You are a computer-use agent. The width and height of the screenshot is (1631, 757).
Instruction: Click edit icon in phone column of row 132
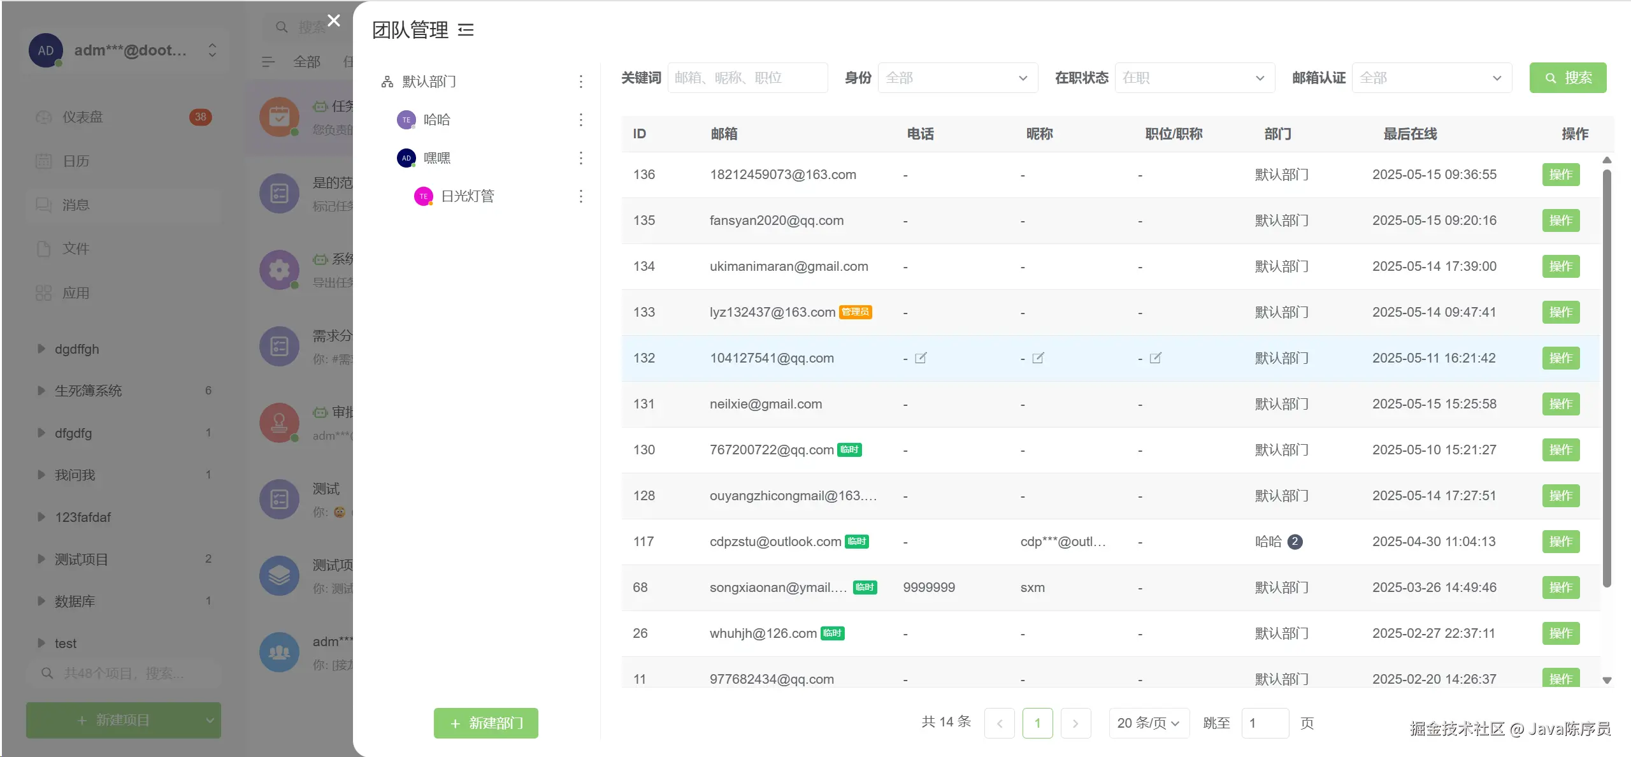tap(921, 358)
